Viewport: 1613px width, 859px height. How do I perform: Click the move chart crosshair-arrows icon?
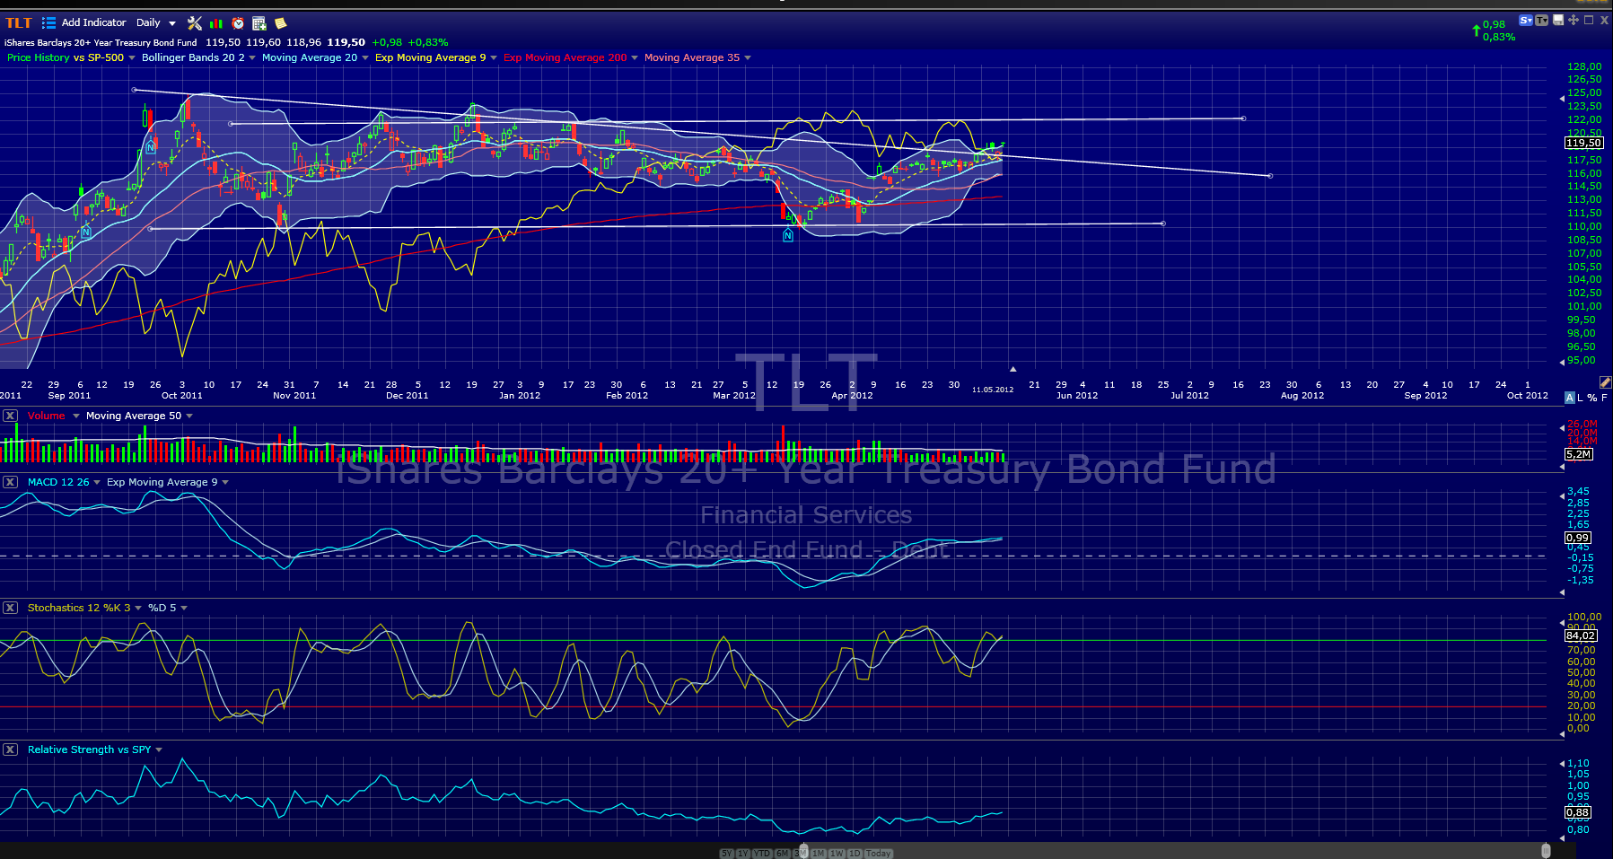[1574, 20]
